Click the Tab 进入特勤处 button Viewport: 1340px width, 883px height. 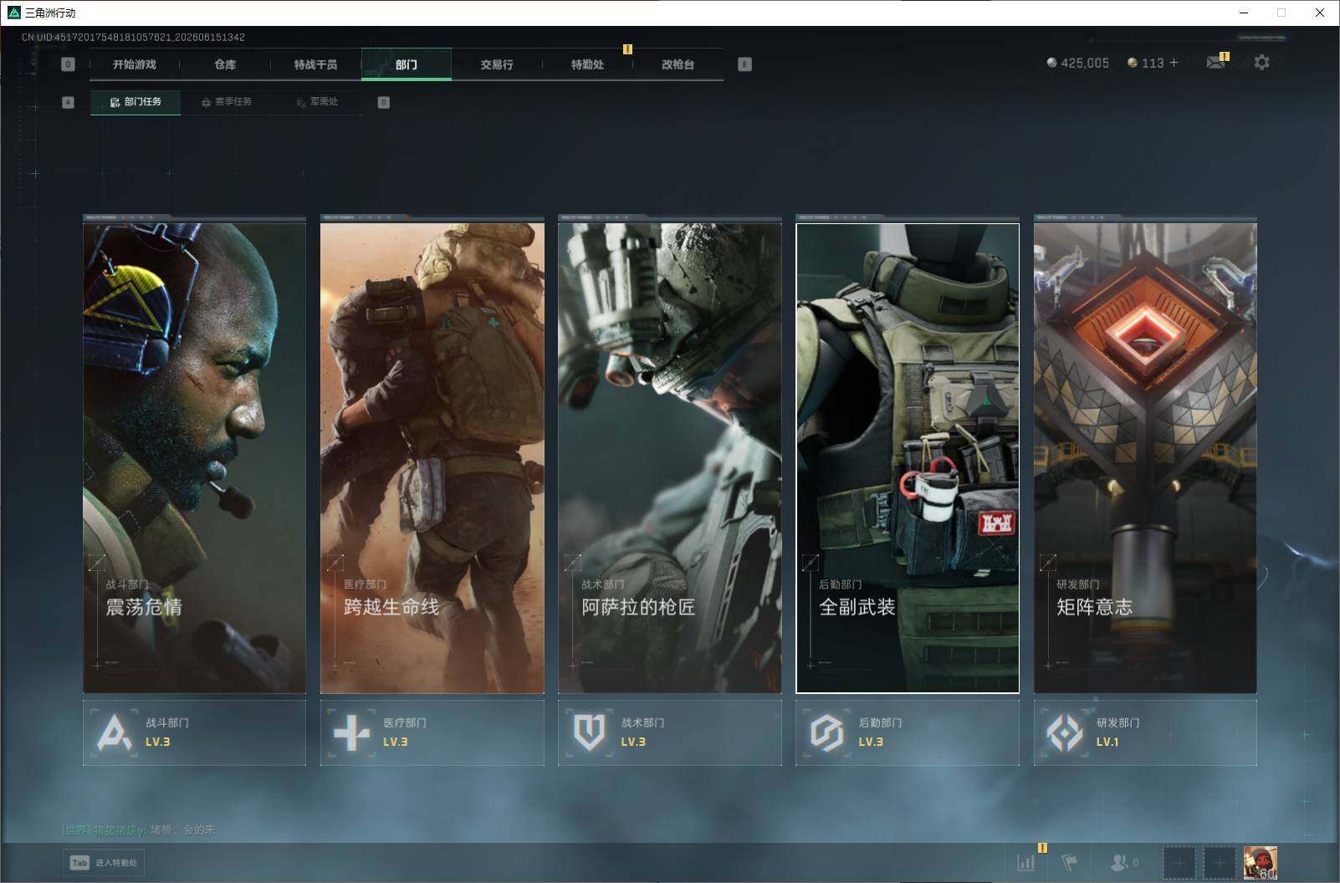coord(103,863)
